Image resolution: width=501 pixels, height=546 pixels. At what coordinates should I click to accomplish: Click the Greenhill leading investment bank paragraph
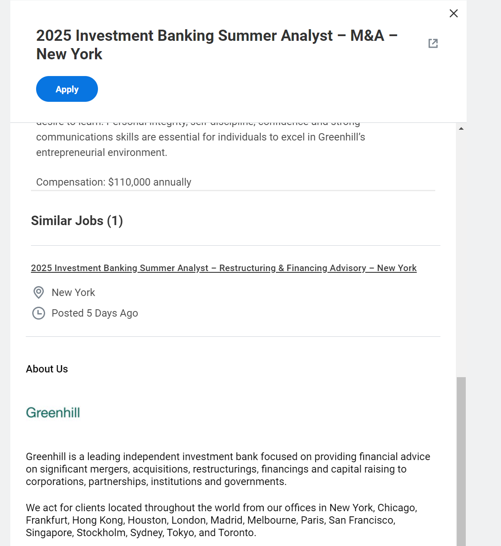228,469
